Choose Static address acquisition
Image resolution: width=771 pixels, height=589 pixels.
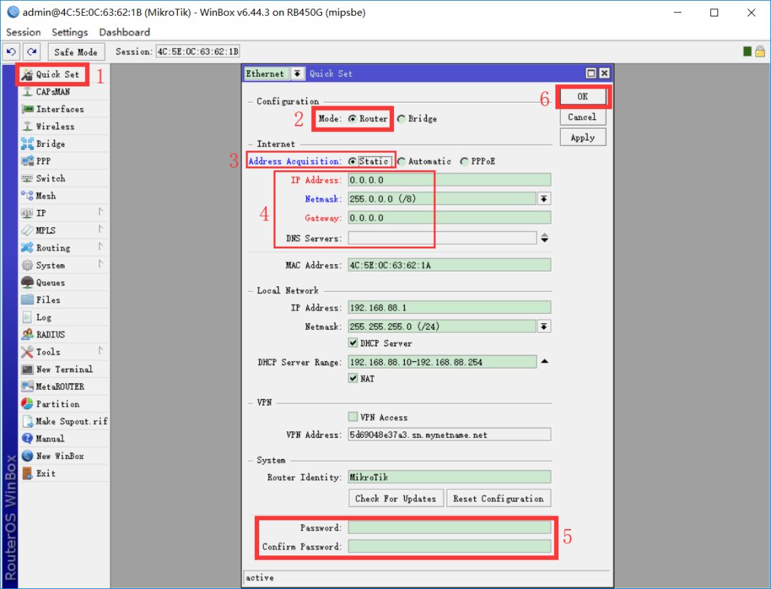[x=353, y=161]
